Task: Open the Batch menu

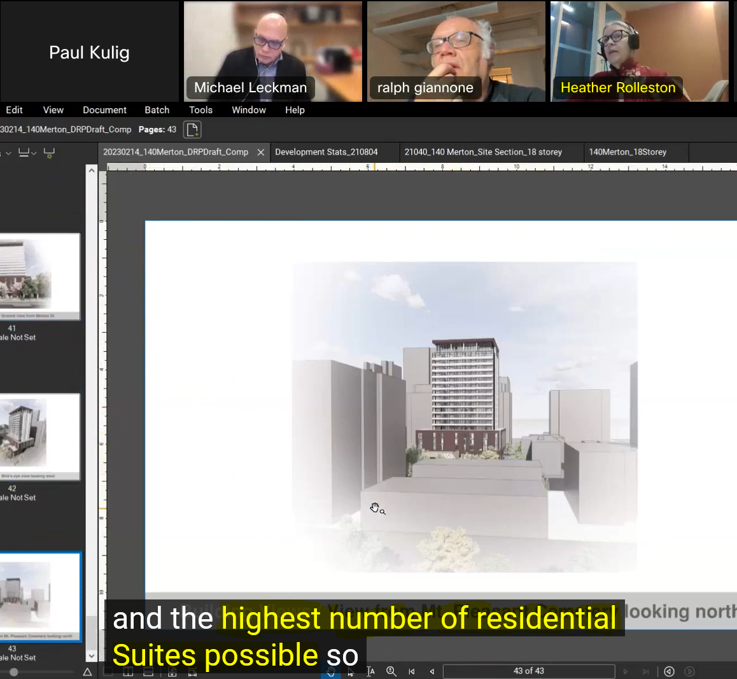Action: point(157,110)
